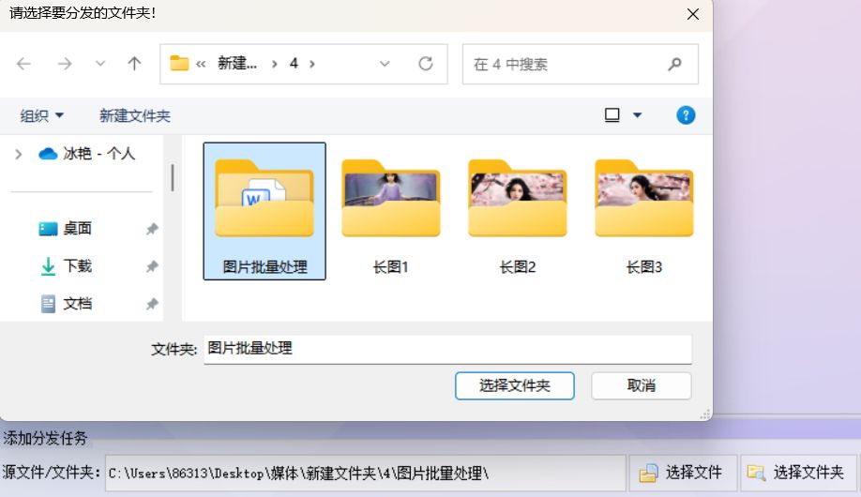
Task: Click the 文件夹 name input field
Action: (x=447, y=349)
